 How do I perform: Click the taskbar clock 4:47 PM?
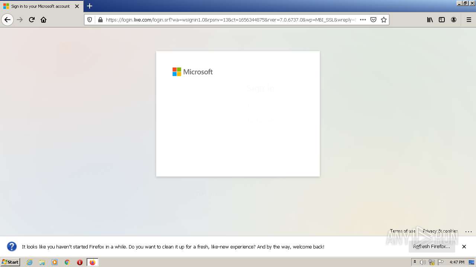pos(457,262)
